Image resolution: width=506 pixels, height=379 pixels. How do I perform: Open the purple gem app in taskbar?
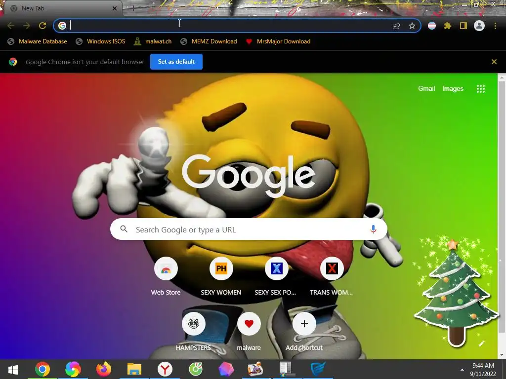226,369
